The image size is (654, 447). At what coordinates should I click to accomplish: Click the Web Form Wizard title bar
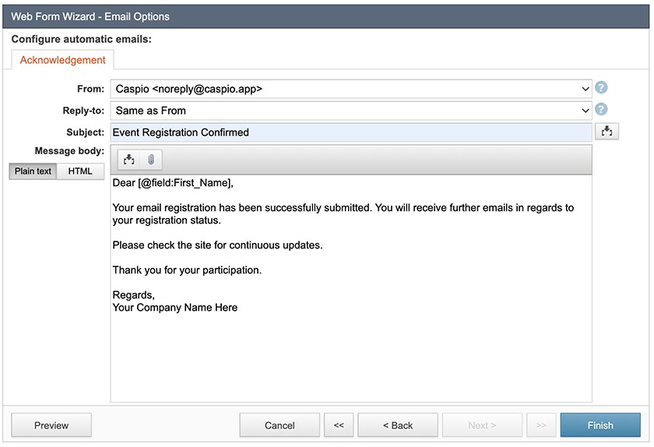click(x=325, y=16)
